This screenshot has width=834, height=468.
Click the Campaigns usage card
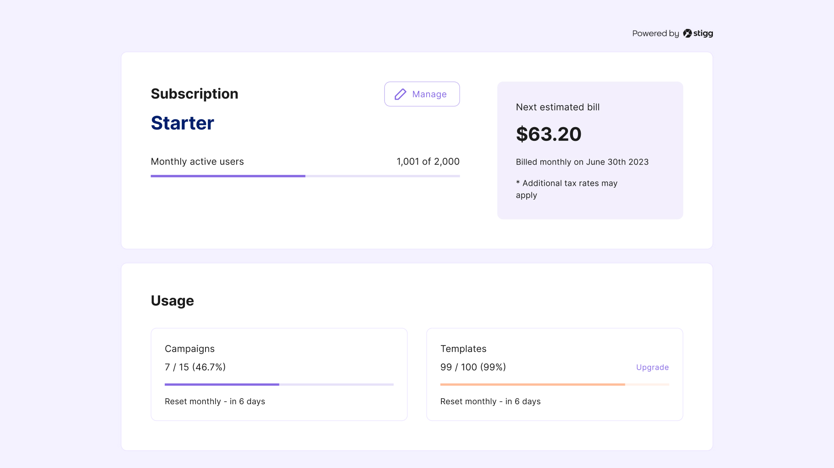coord(278,374)
